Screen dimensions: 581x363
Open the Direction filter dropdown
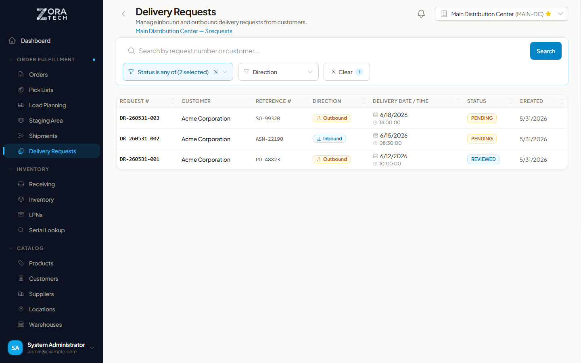pos(278,72)
